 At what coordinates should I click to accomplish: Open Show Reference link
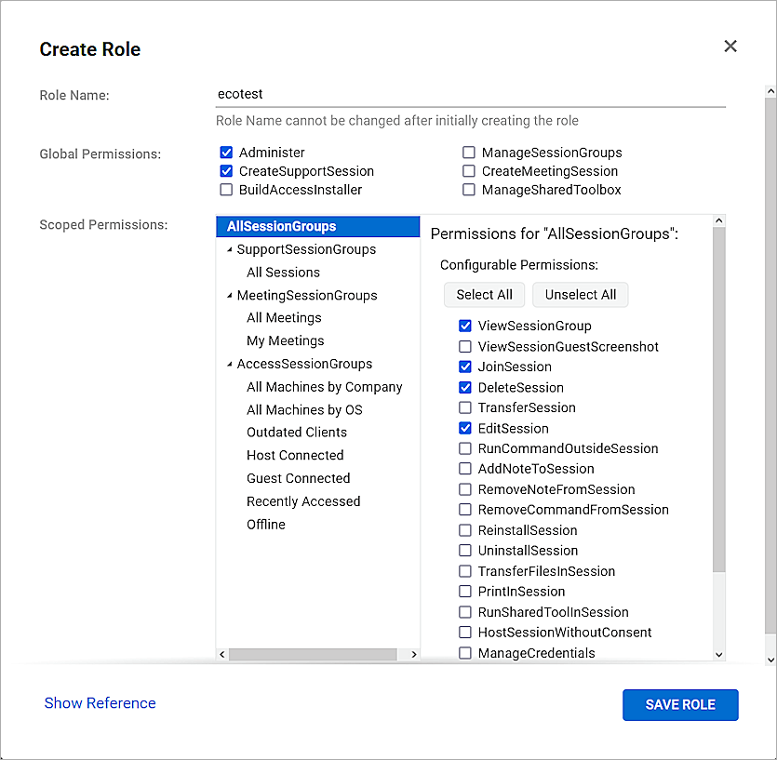pos(100,703)
